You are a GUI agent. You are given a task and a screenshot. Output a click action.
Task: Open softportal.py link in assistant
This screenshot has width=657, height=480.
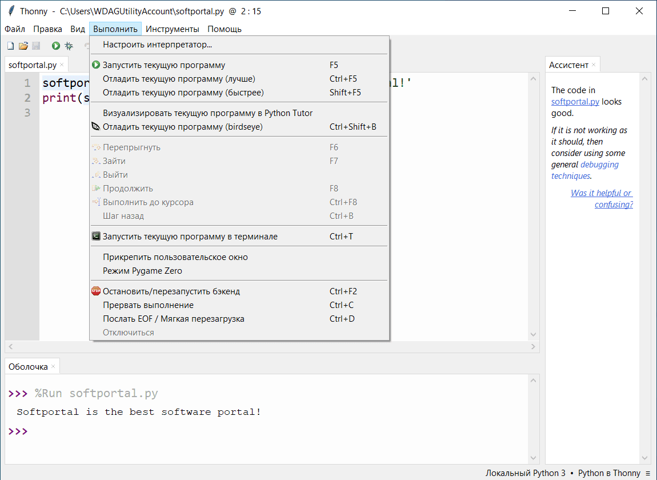pyautogui.click(x=575, y=102)
